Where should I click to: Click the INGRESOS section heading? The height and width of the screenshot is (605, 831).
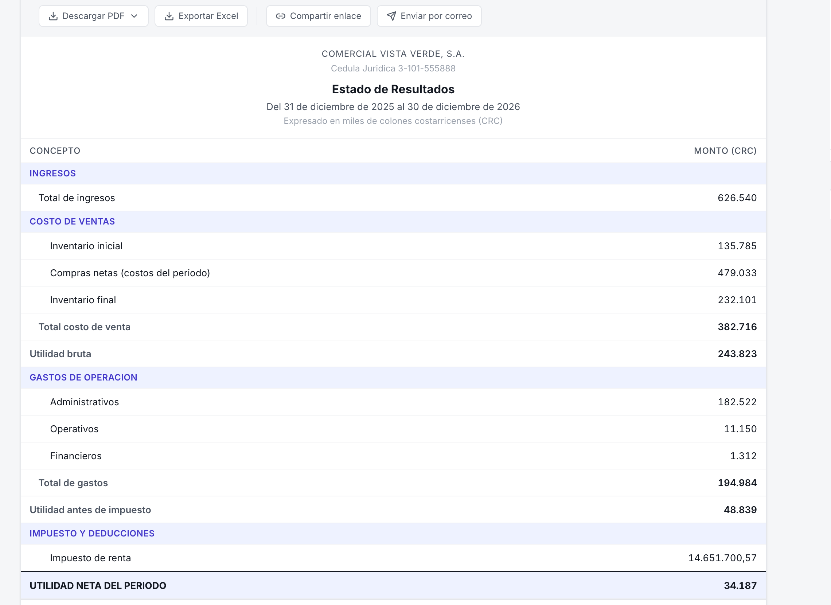pos(53,173)
